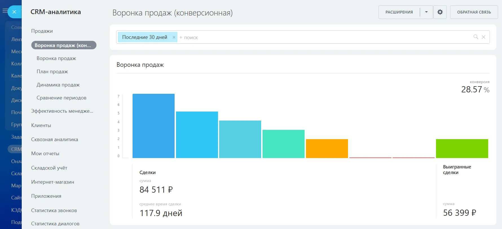Click the orange funnel bar
The image size is (502, 229).
[x=327, y=148]
